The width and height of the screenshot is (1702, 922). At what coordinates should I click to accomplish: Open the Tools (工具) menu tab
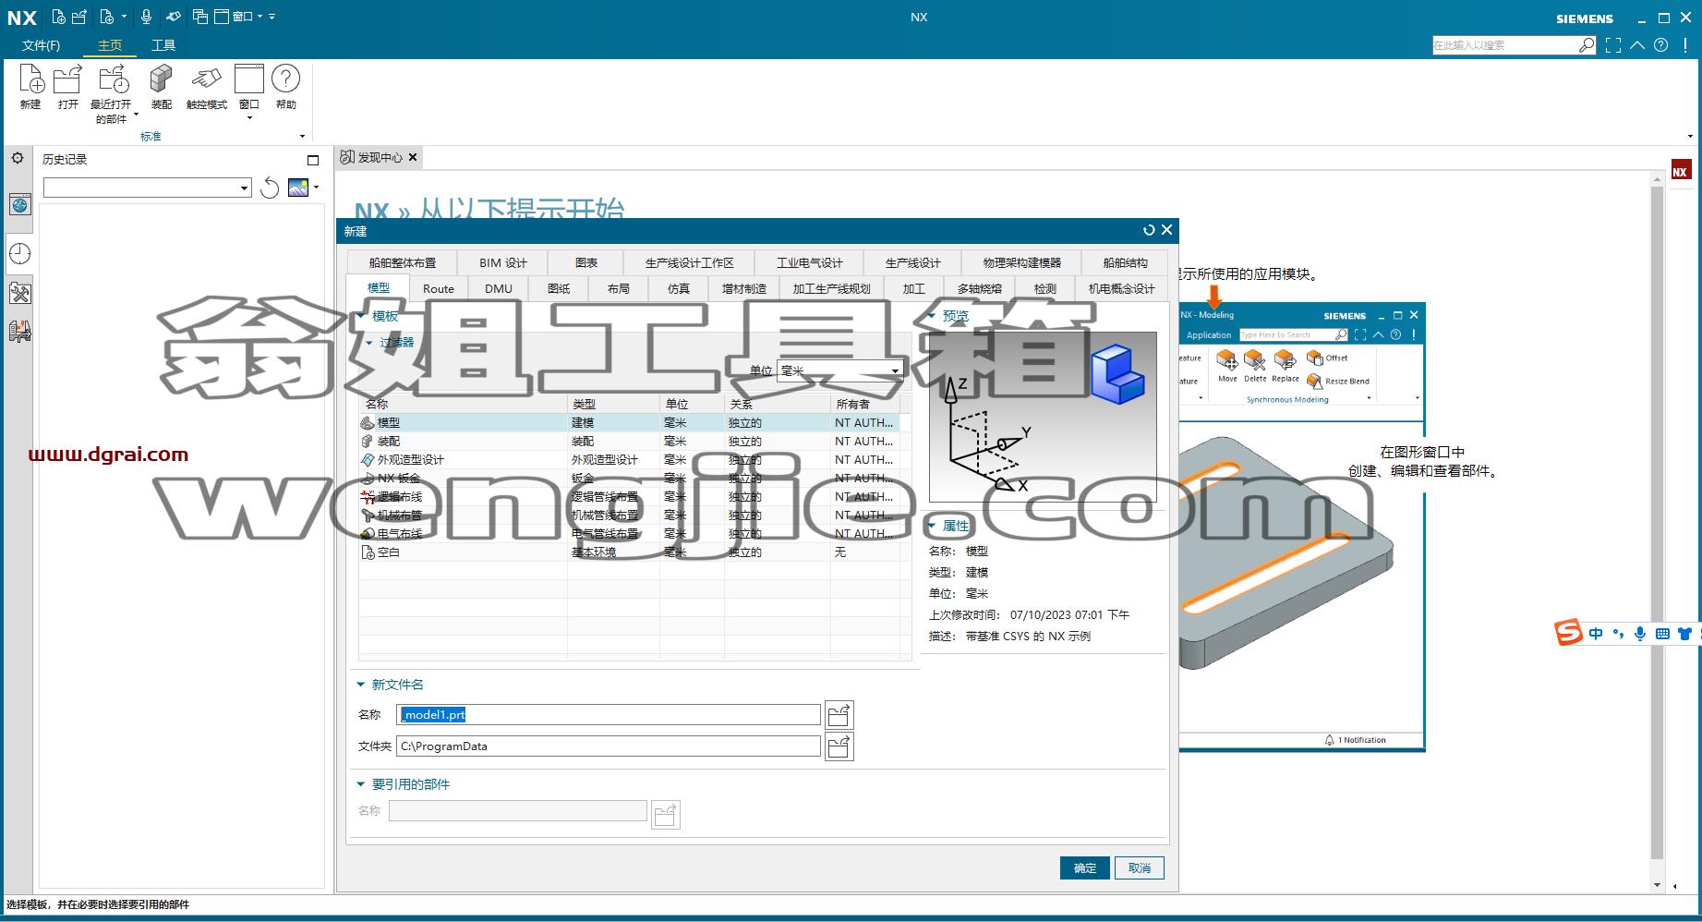(163, 45)
